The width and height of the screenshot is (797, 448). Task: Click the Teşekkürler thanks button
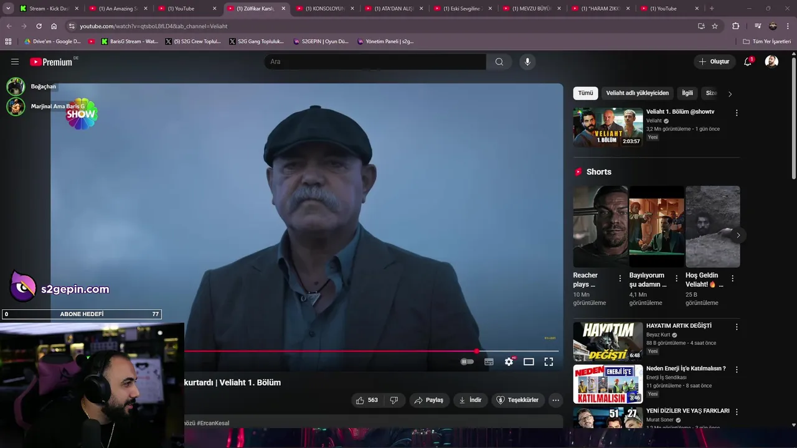coord(518,400)
